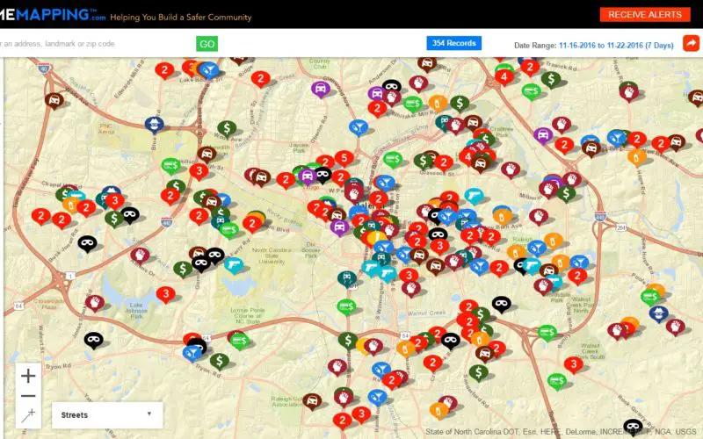Click brown car marker near I-40 top left
This screenshot has width=703, height=439.
pyautogui.click(x=54, y=100)
